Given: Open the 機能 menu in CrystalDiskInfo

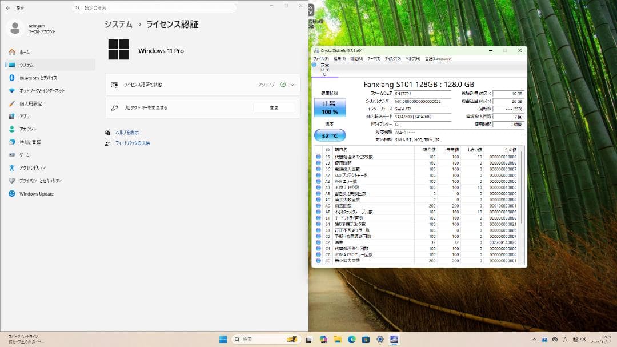Looking at the screenshot, I should [356, 58].
